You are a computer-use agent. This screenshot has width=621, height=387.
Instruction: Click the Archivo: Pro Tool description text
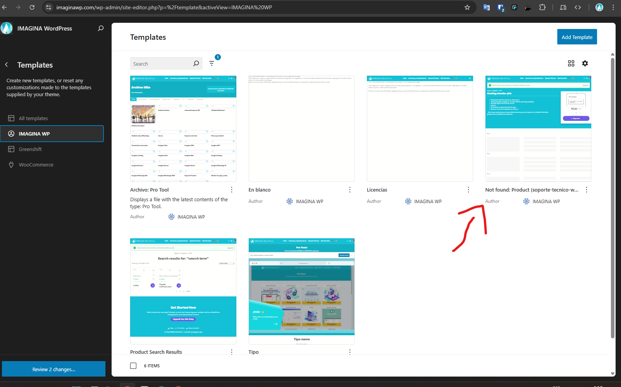(179, 203)
